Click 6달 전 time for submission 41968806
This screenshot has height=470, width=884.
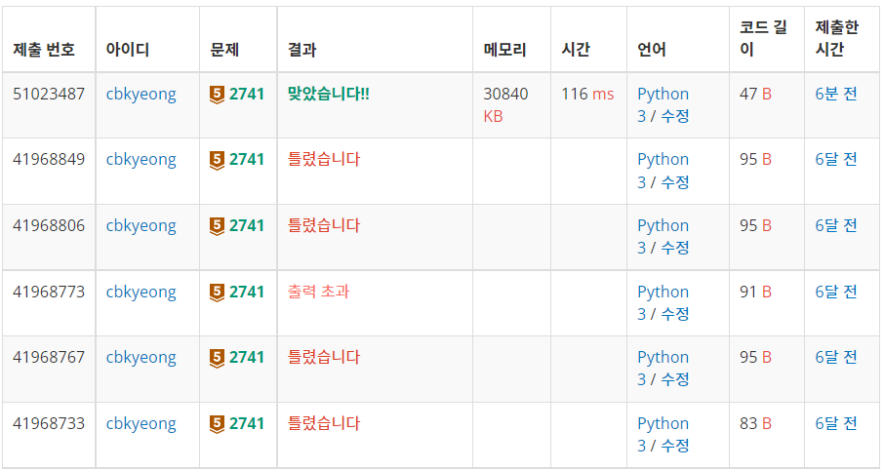tap(836, 226)
